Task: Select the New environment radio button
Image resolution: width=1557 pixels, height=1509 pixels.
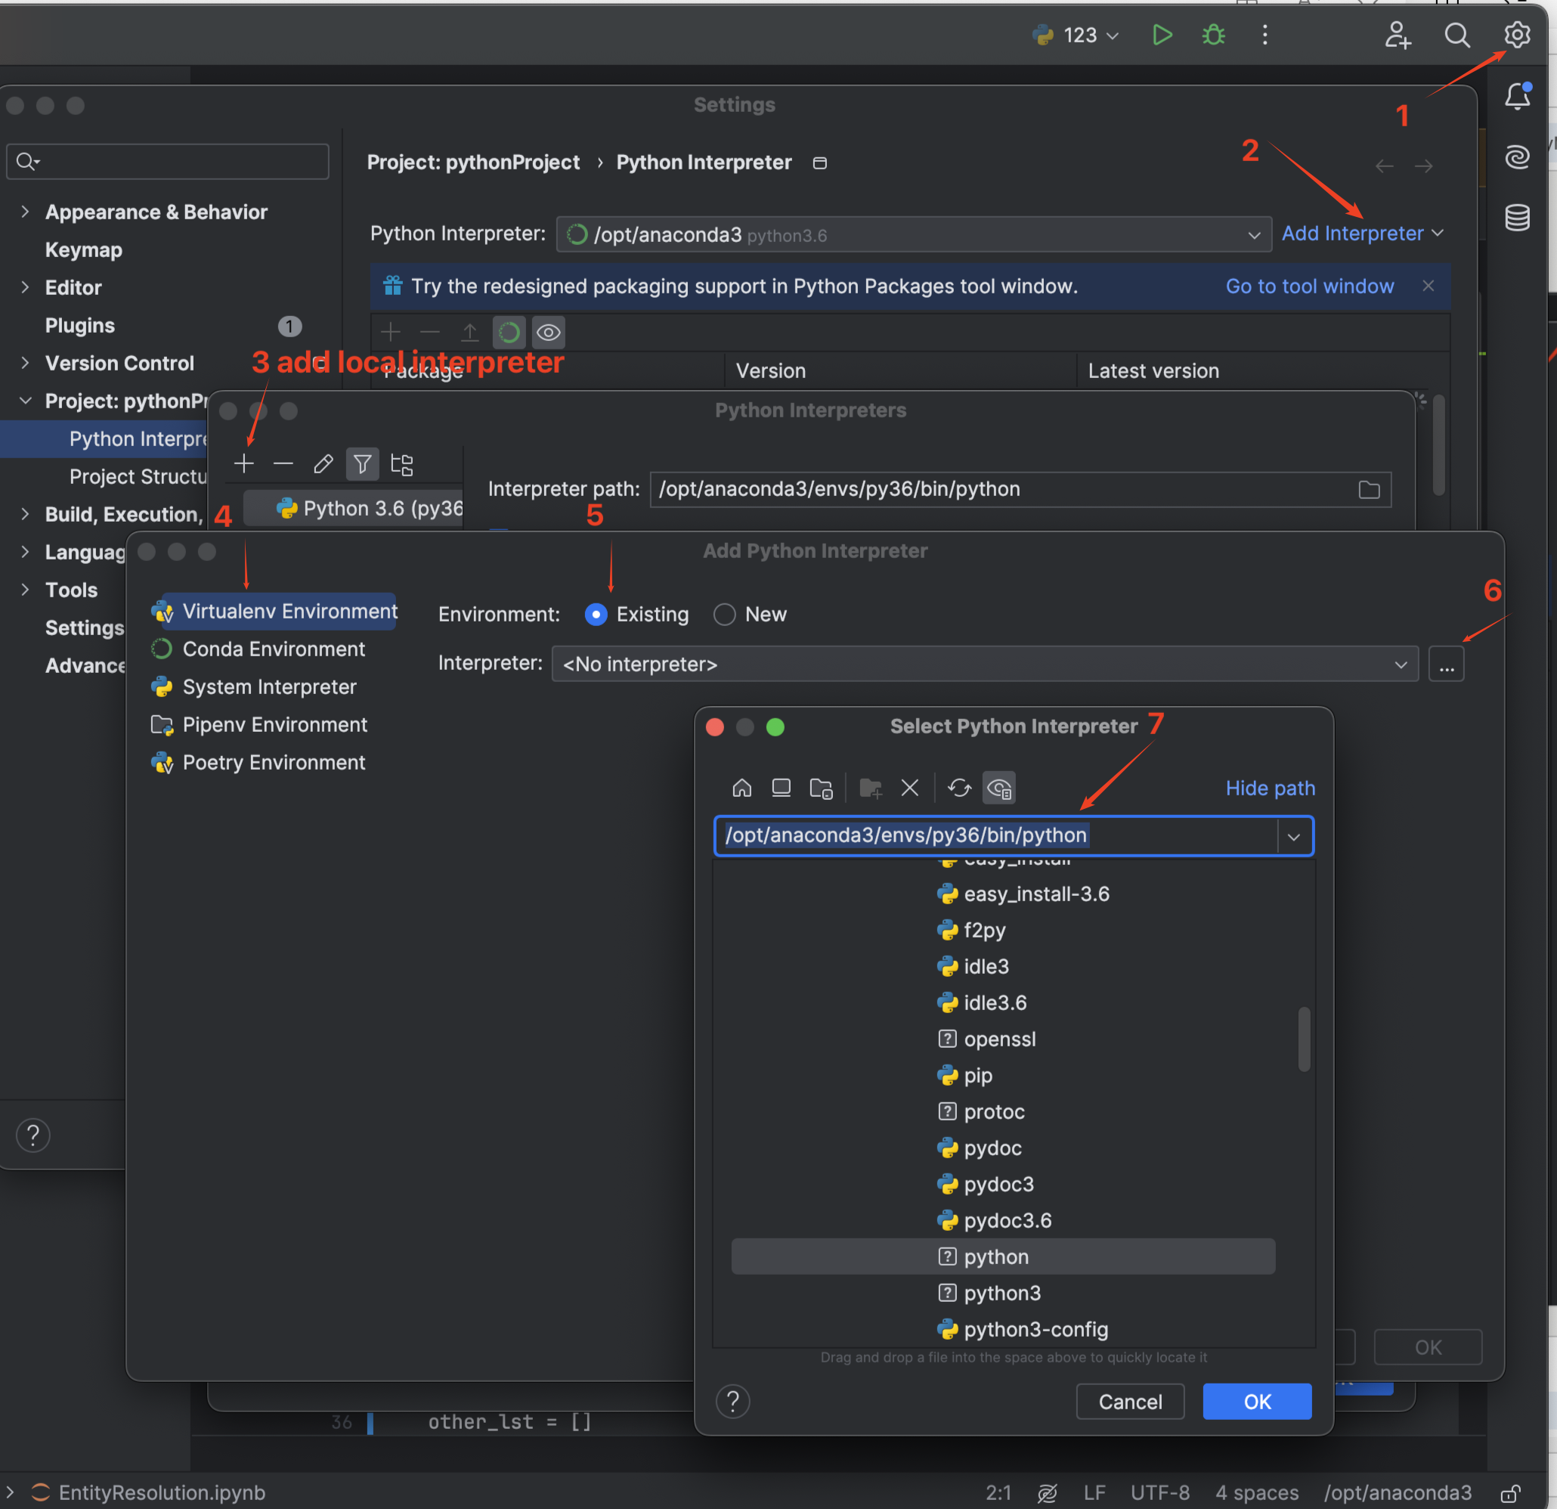Action: click(x=723, y=614)
